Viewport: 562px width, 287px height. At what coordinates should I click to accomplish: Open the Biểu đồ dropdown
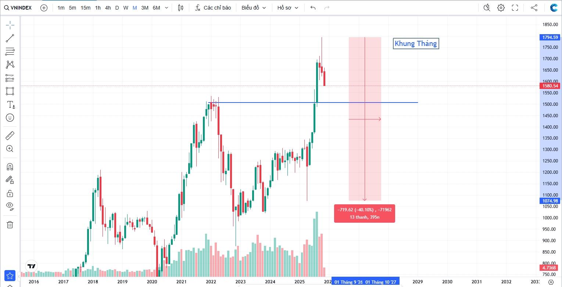[x=254, y=8]
